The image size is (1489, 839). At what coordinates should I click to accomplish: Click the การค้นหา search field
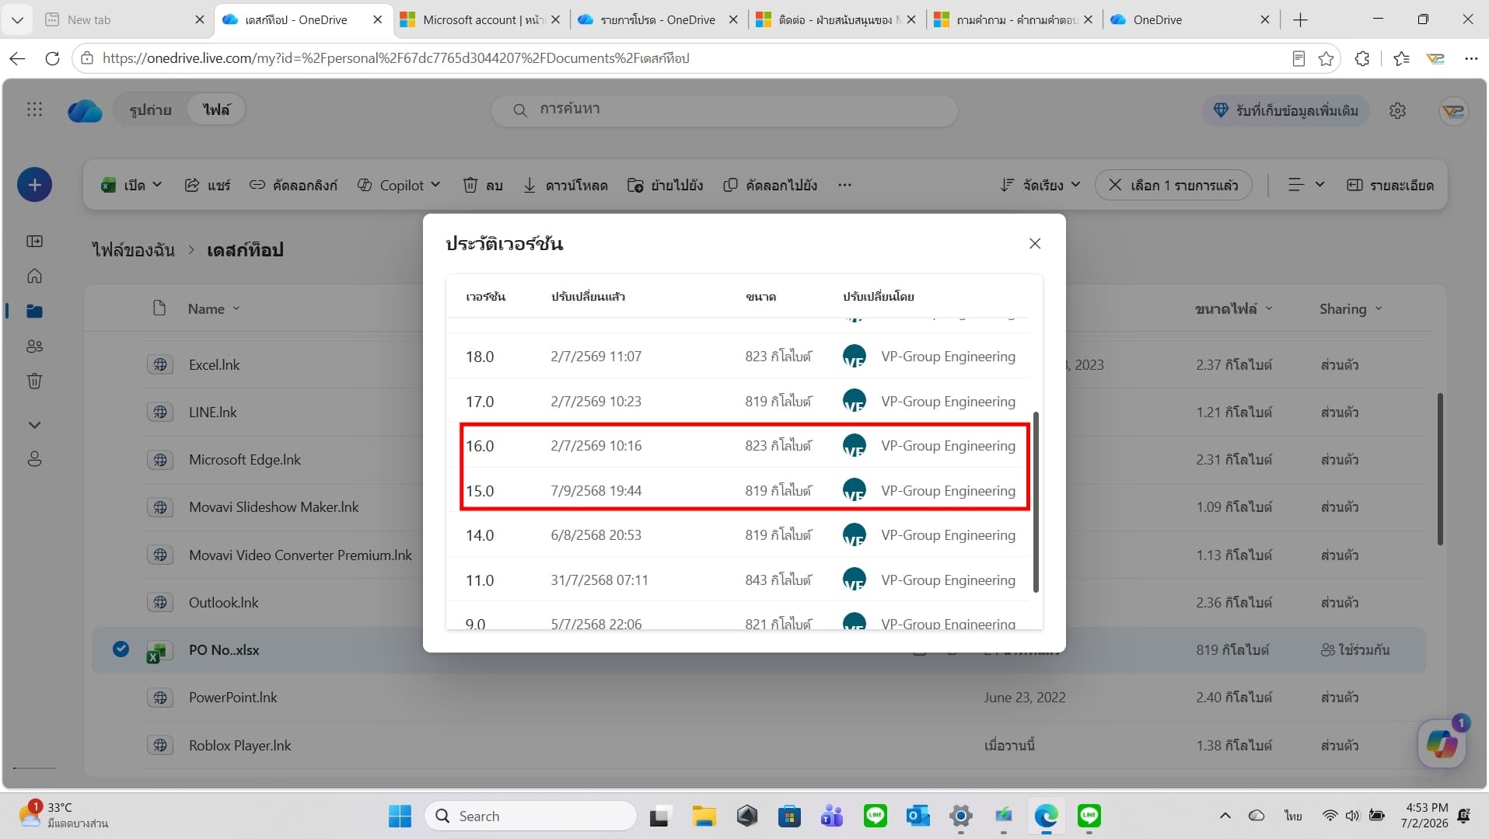[x=725, y=110]
